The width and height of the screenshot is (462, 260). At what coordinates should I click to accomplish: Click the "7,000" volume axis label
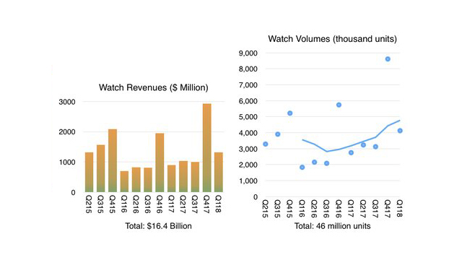click(248, 85)
